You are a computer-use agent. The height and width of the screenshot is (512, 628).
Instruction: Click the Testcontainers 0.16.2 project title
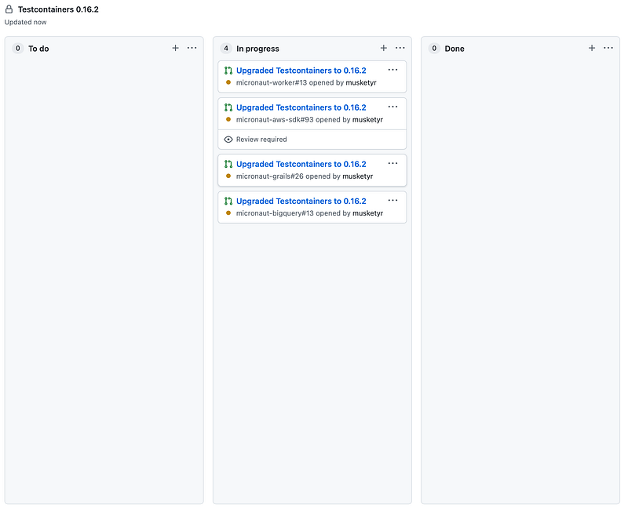pos(58,9)
